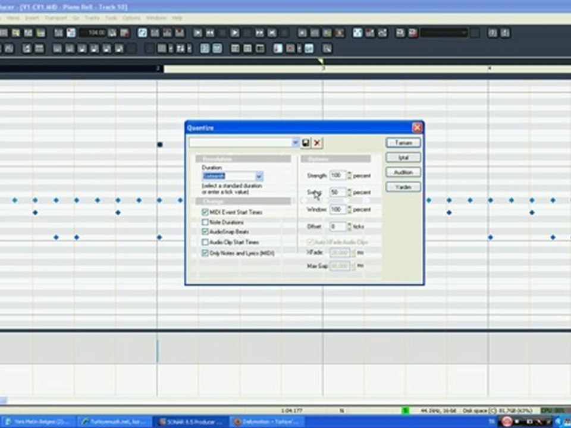Open the Transport menu
Screen dimensions: 571x428
coord(56,18)
